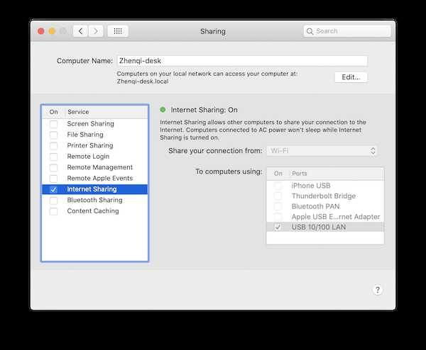The image size is (426, 350).
Task: Select Content Caching service row
Action: pos(94,211)
